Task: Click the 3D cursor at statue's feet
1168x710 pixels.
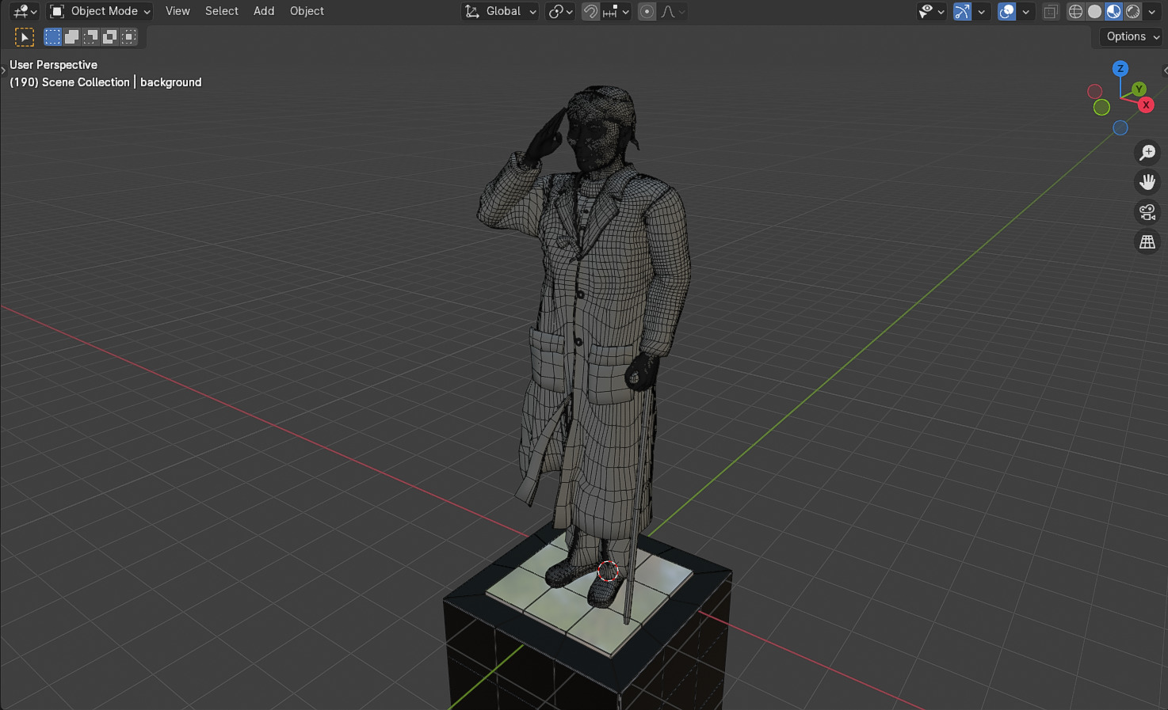Action: (607, 571)
